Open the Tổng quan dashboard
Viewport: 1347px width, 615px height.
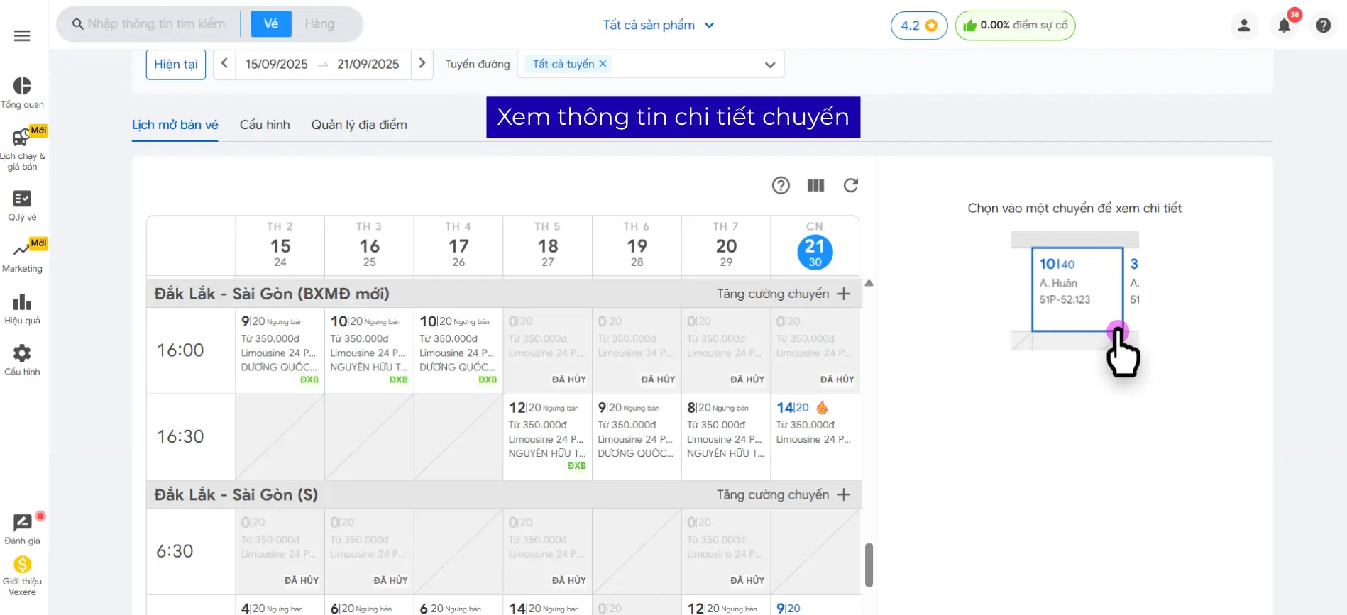point(22,93)
